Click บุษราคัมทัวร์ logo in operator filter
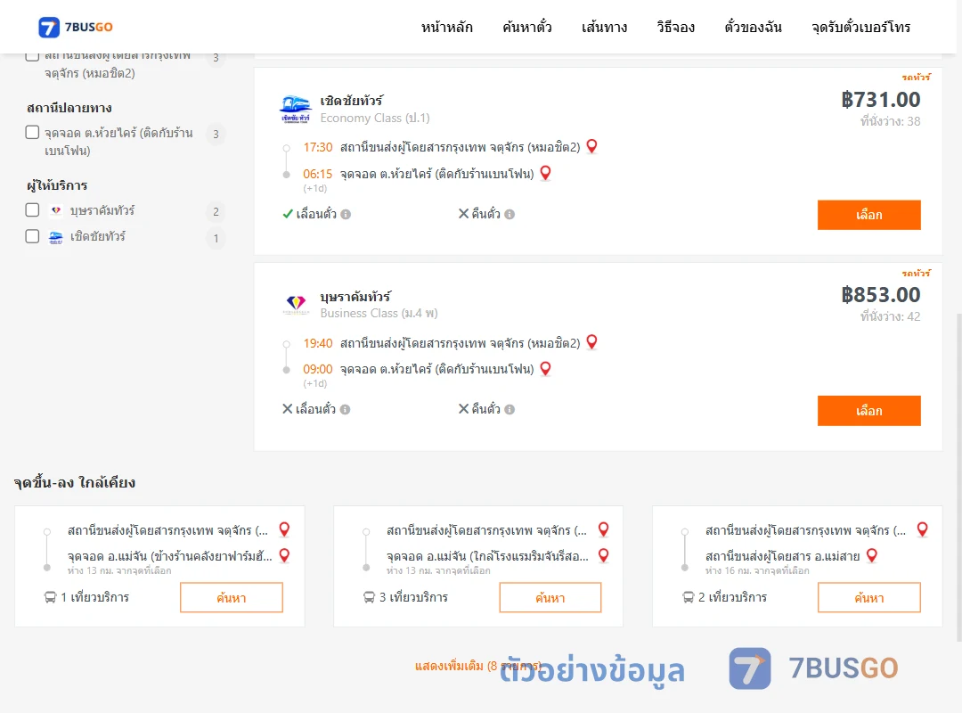 [56, 210]
